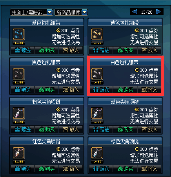171x177 pixels.
Task: Click the 黄色包扎绷带 item icon
Action: click(97, 34)
